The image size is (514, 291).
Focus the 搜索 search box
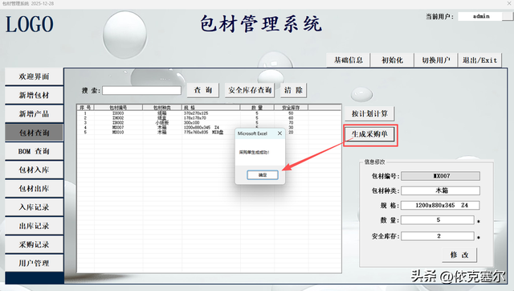coord(141,90)
